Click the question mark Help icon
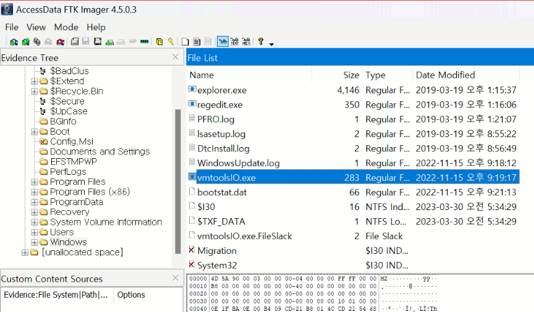The width and height of the screenshot is (534, 312). point(261,41)
